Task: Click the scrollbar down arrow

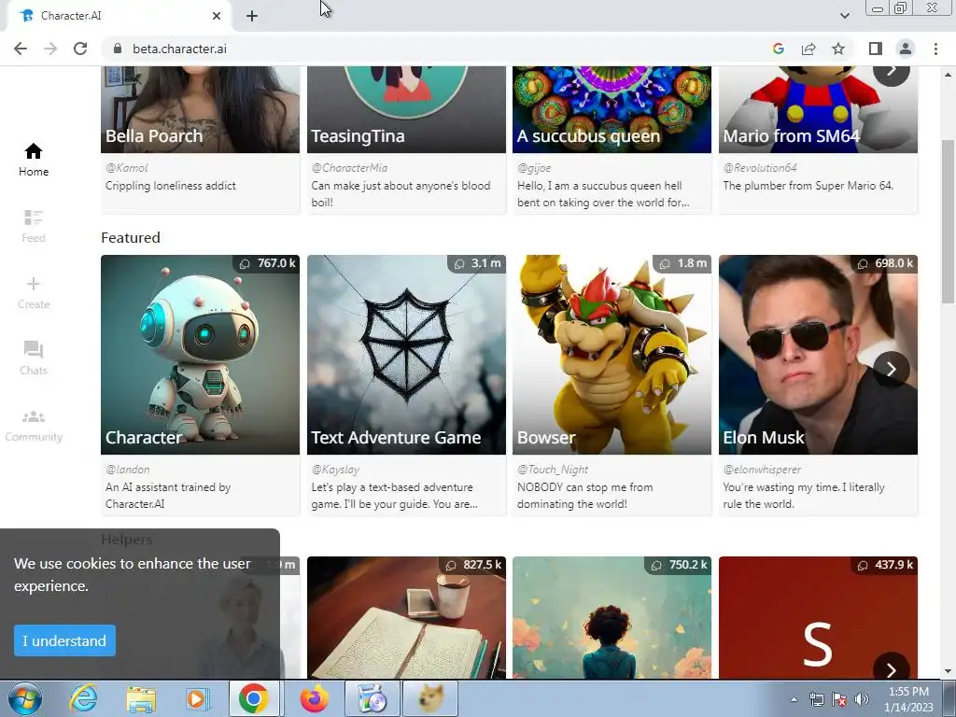Action: 948,671
